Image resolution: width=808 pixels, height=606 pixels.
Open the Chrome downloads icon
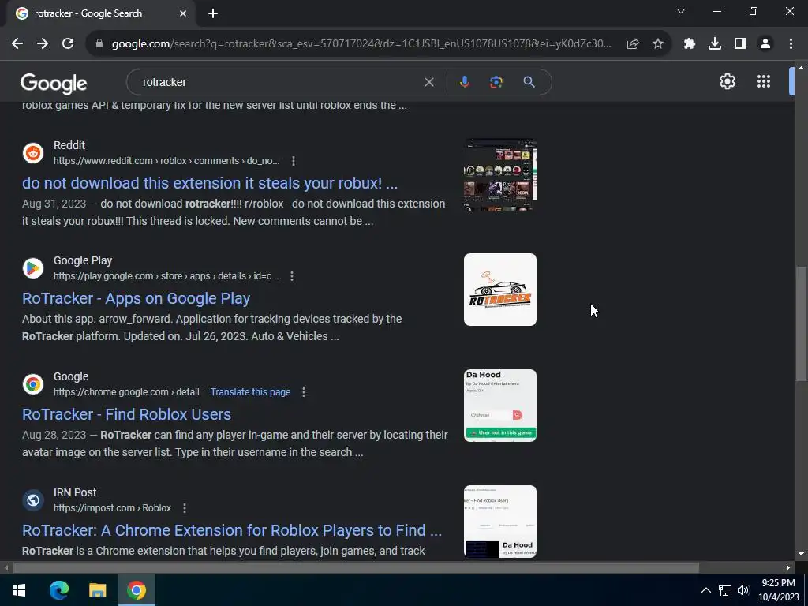[x=715, y=44]
